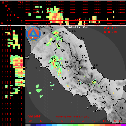Click the AV city label on the map
This screenshot has height=126, width=126.
click(104, 102)
